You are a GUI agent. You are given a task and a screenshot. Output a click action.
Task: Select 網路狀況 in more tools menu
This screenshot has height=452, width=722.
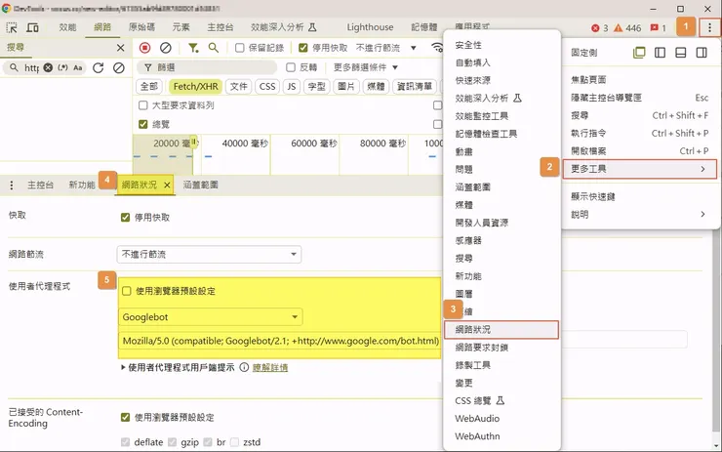tap(501, 329)
